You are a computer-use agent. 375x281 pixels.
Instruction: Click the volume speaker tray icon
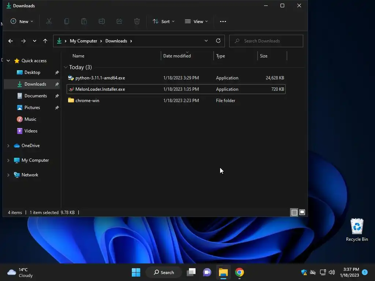[332, 272]
